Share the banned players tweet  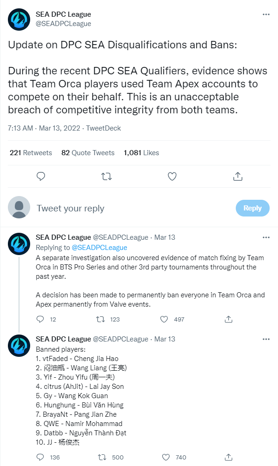pos(228,457)
